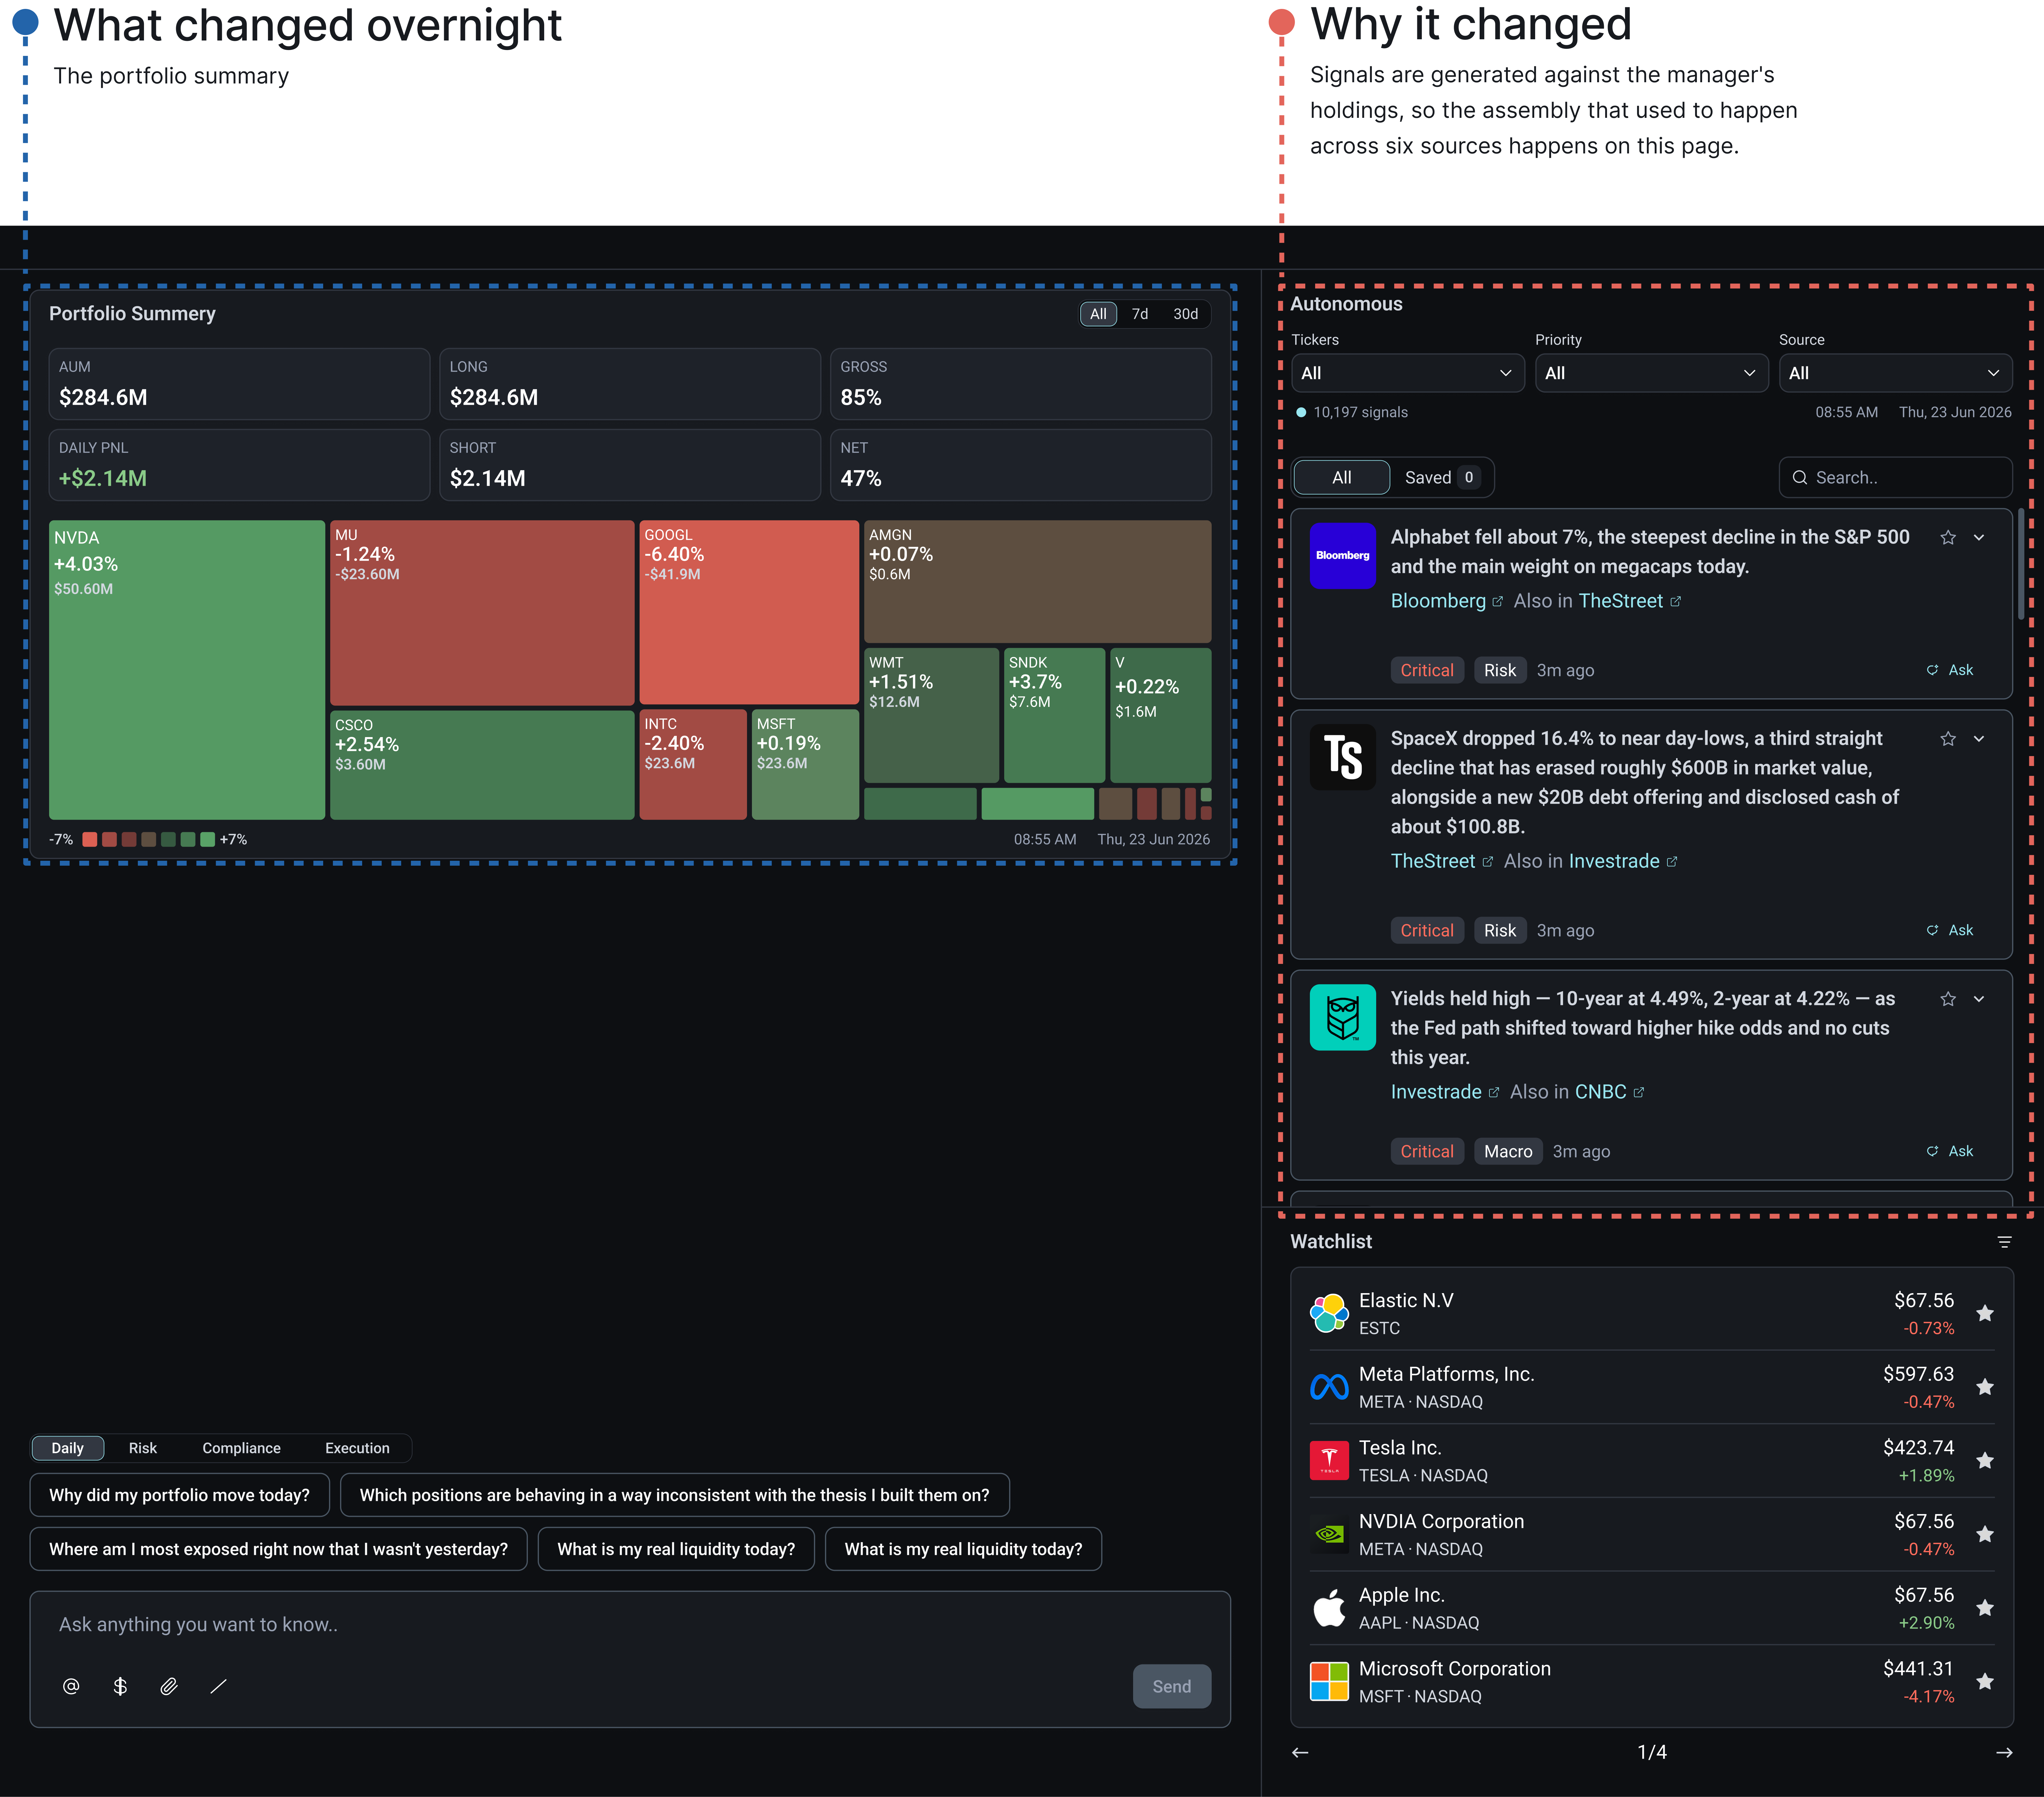Click the dollar sign ticker icon
The width and height of the screenshot is (2044, 1797).
pyautogui.click(x=120, y=1686)
